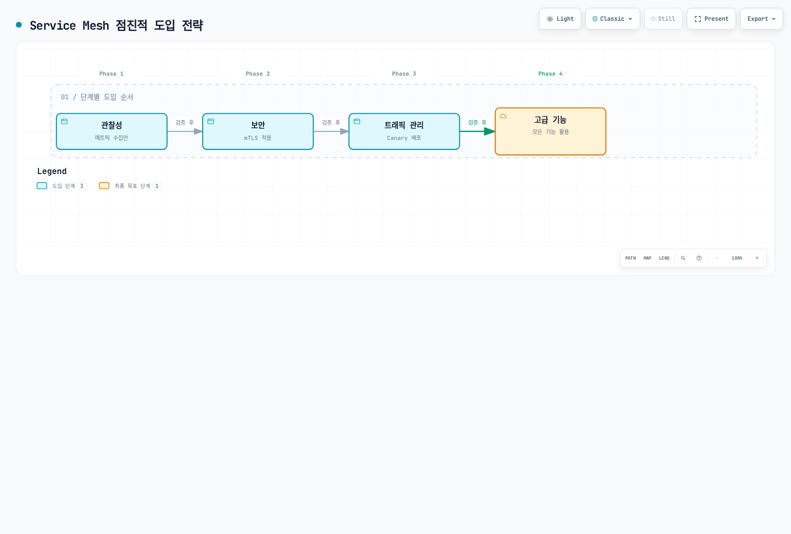Click the 검증 후 label before 고급 기능
This screenshot has width=791, height=534.
coord(478,123)
